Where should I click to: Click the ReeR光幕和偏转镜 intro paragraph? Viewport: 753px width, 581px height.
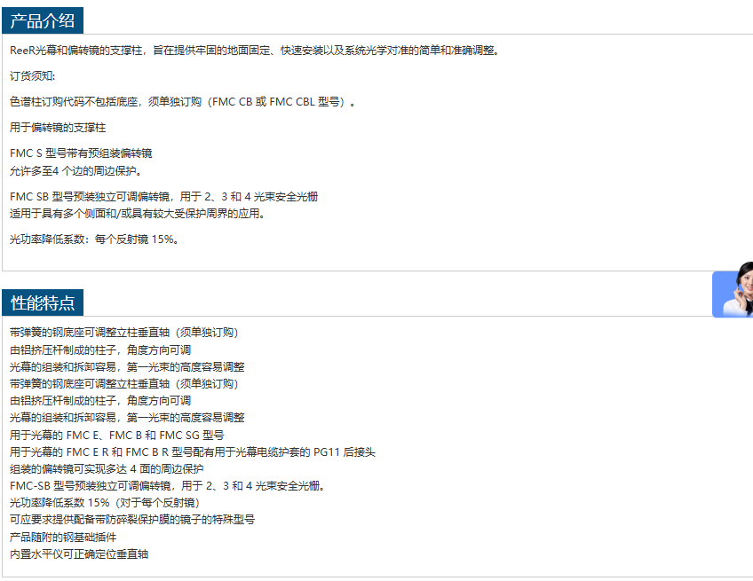(254, 50)
